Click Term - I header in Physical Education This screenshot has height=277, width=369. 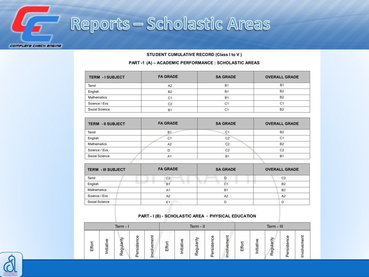[x=122, y=226]
